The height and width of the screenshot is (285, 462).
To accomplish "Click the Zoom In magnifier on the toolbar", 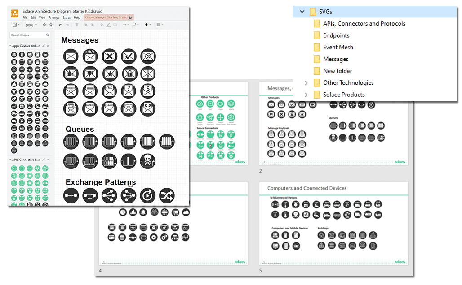I will (45, 25).
